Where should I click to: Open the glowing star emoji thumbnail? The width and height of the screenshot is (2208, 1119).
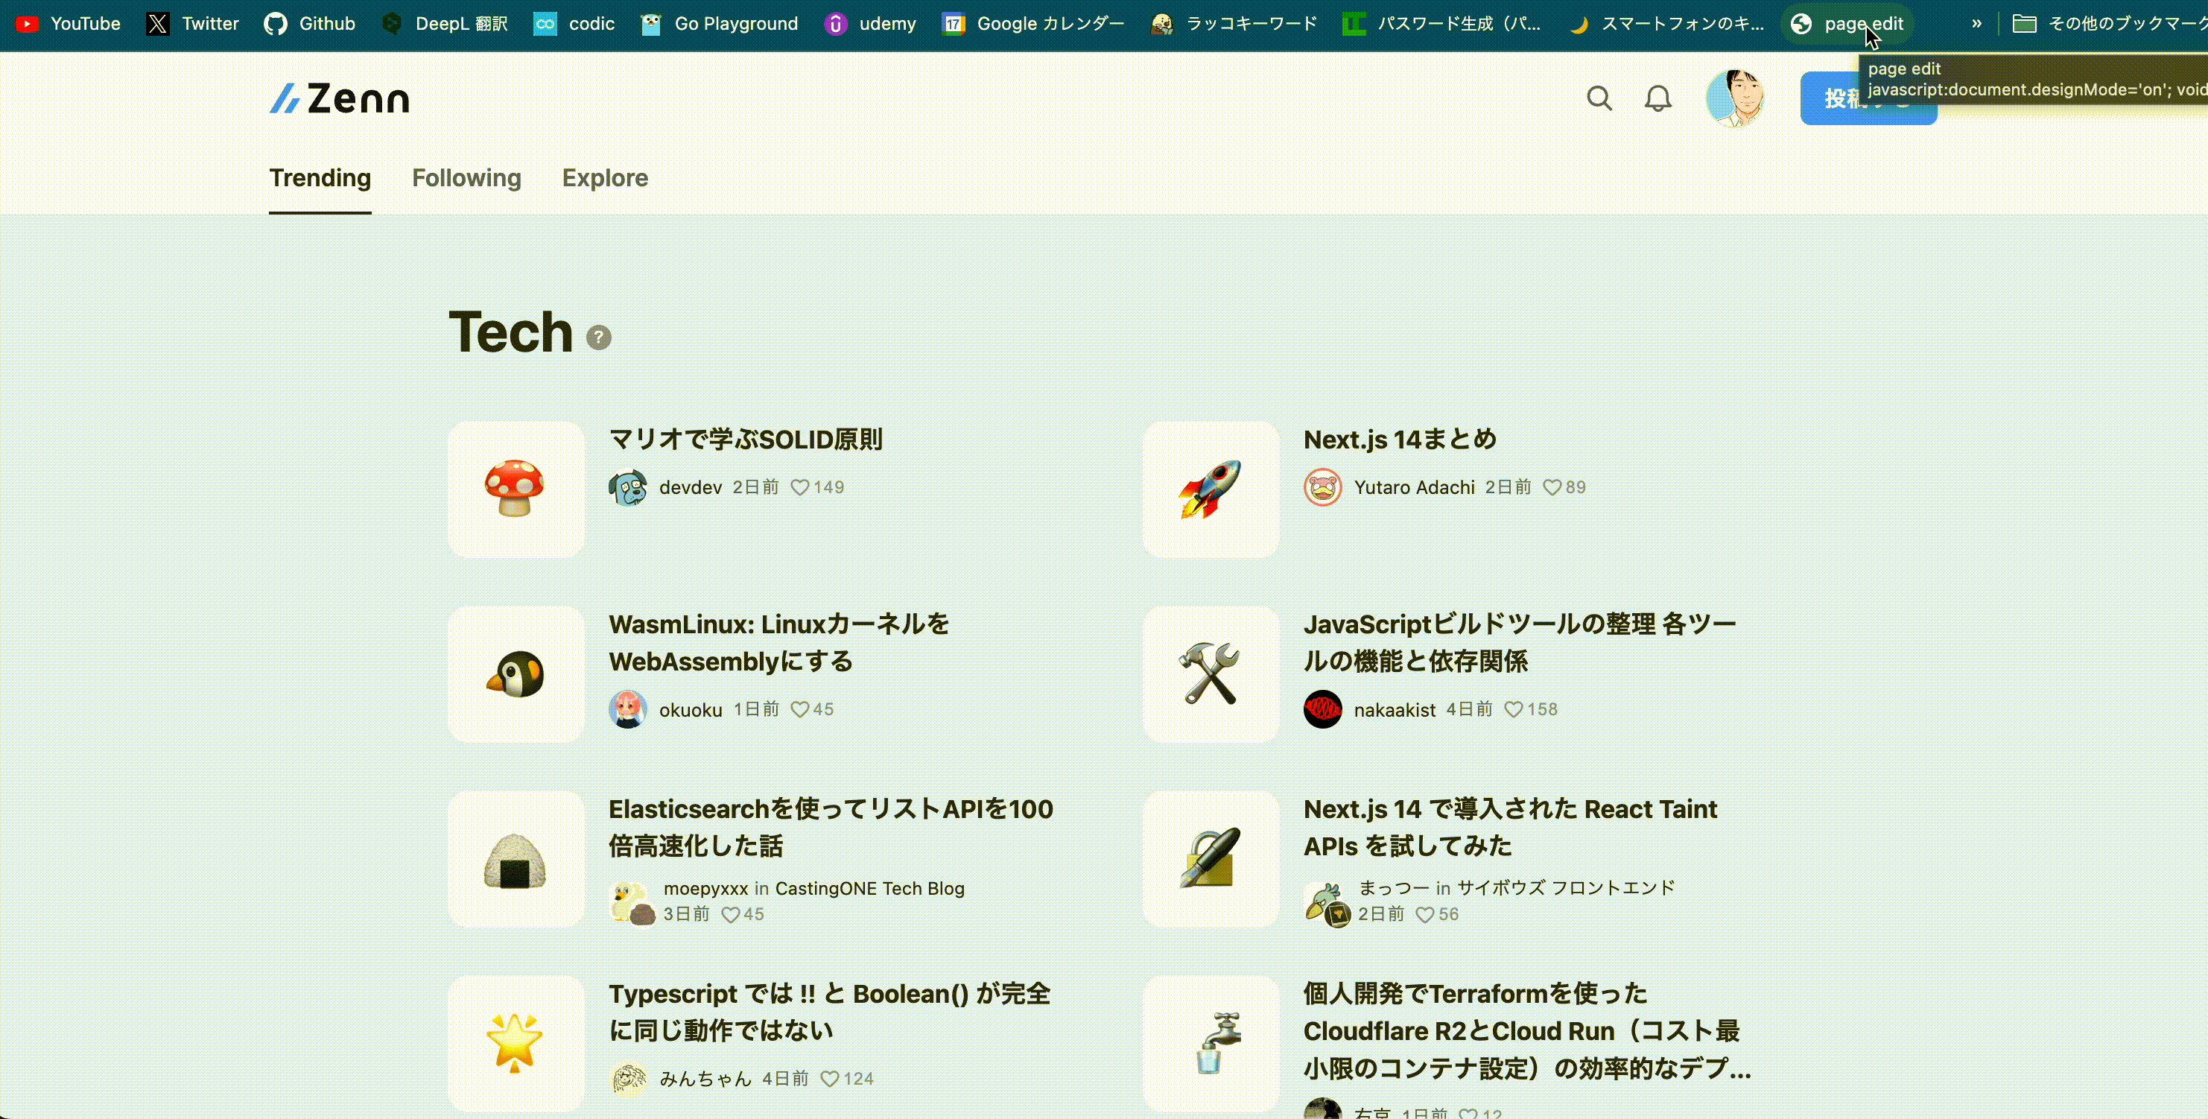[516, 1044]
